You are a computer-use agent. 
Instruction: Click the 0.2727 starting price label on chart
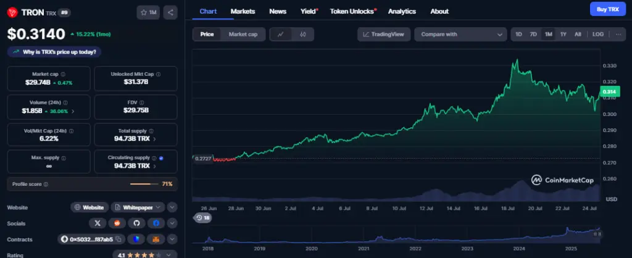pyautogui.click(x=202, y=159)
